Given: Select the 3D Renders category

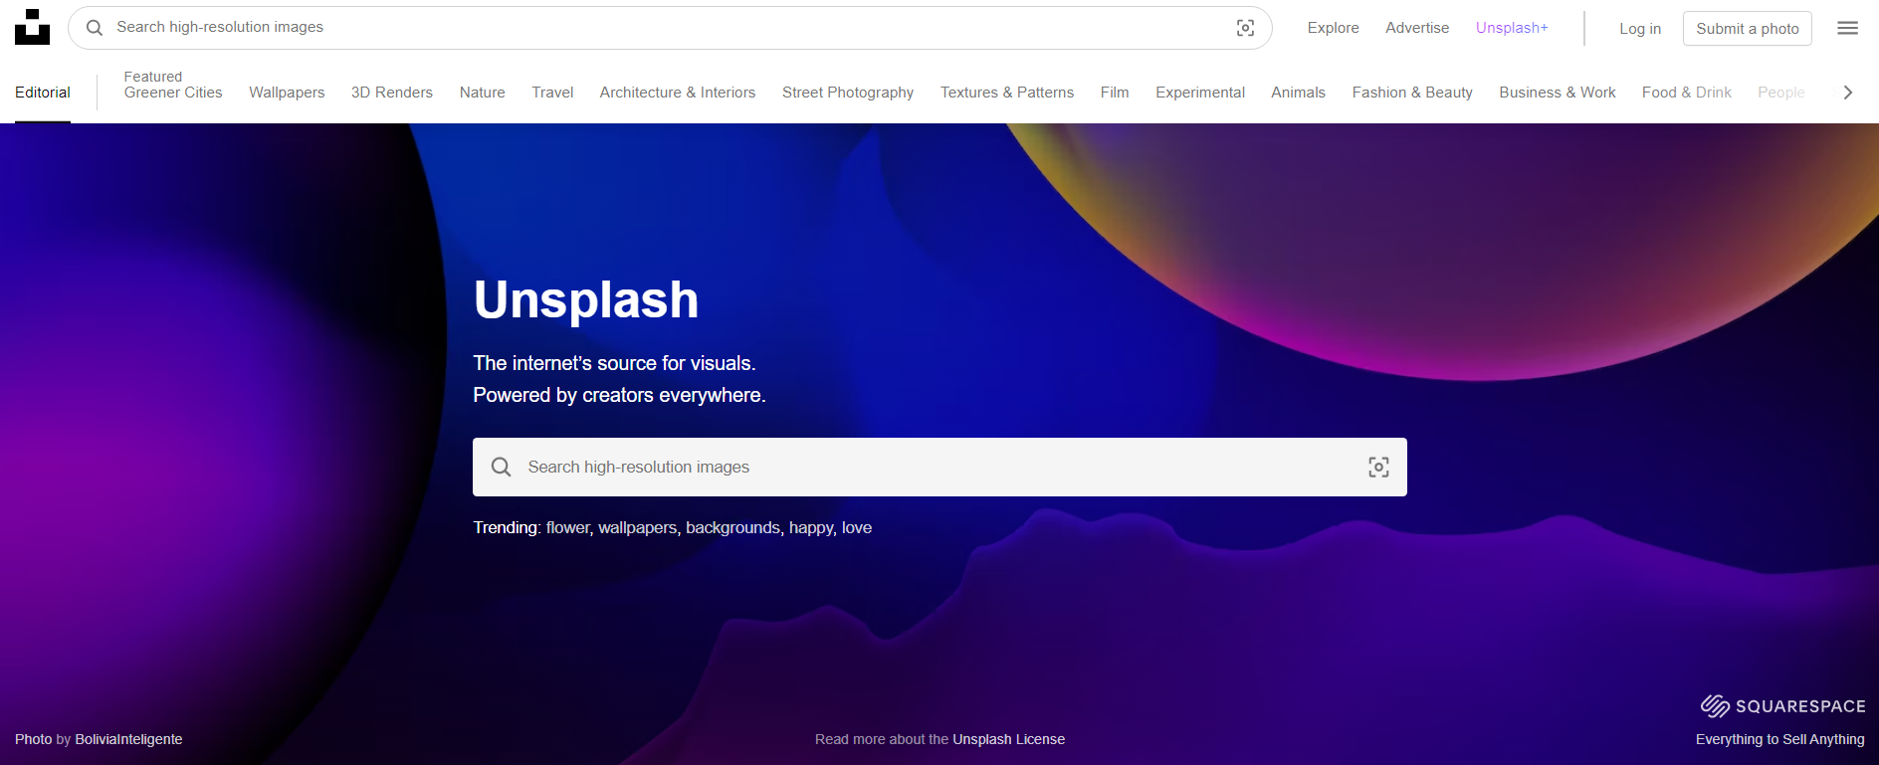Looking at the screenshot, I should click(x=392, y=93).
